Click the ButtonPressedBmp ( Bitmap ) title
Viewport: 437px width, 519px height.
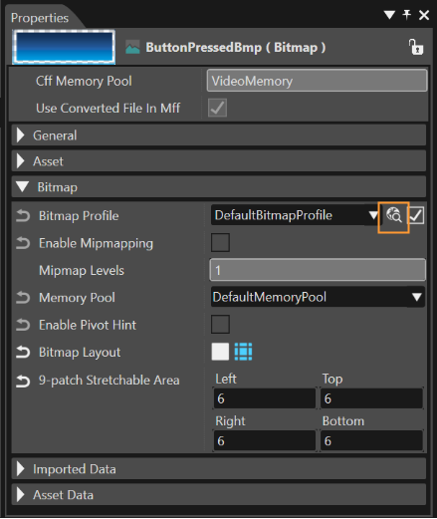[236, 47]
